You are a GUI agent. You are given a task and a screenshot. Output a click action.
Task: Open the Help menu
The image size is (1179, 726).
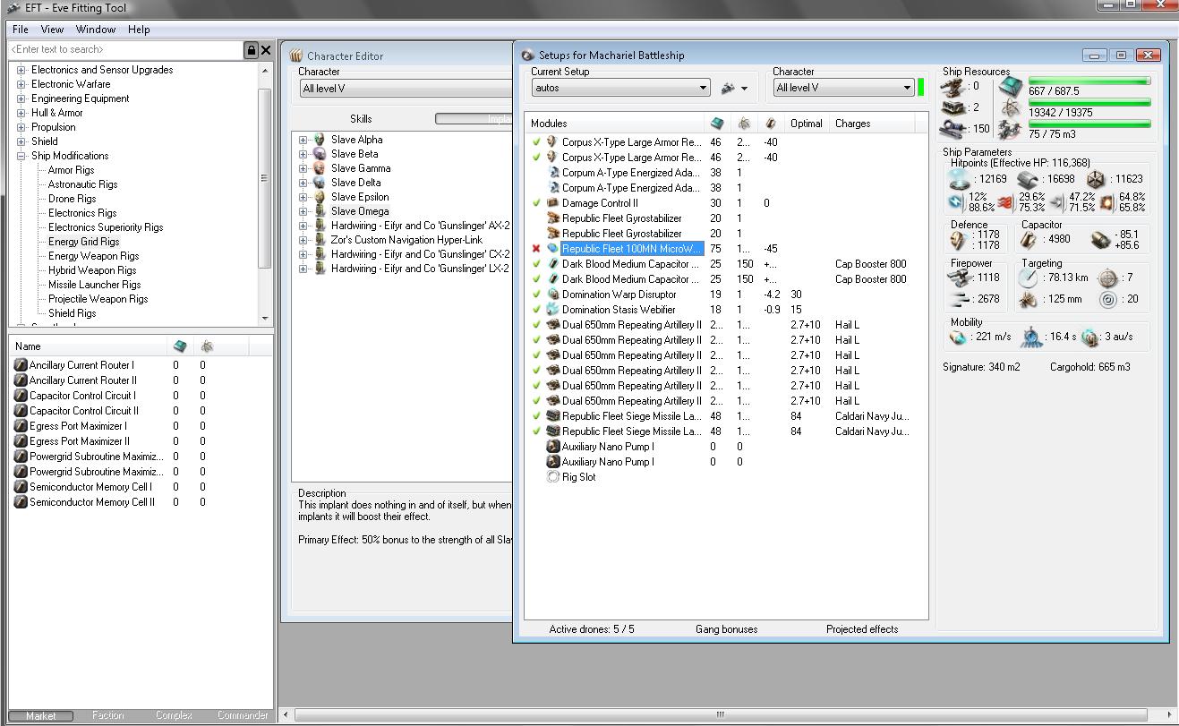pyautogui.click(x=139, y=30)
